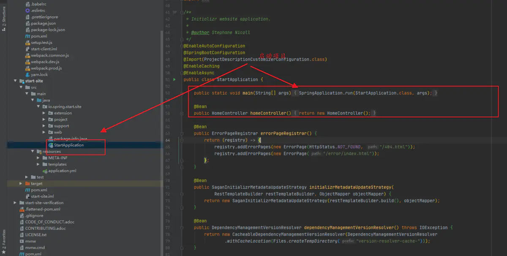
Task: Collapse the java folder node
Action: [x=33, y=101]
